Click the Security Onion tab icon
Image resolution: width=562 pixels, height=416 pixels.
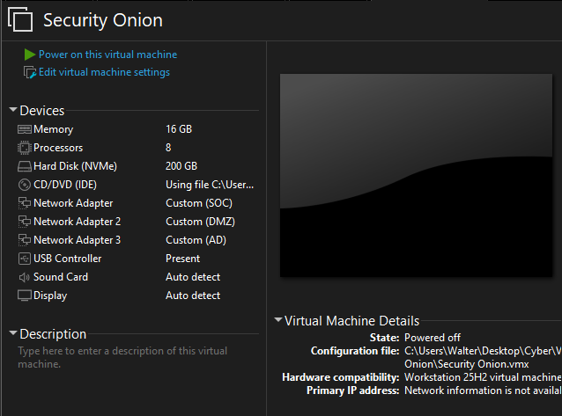(x=20, y=20)
